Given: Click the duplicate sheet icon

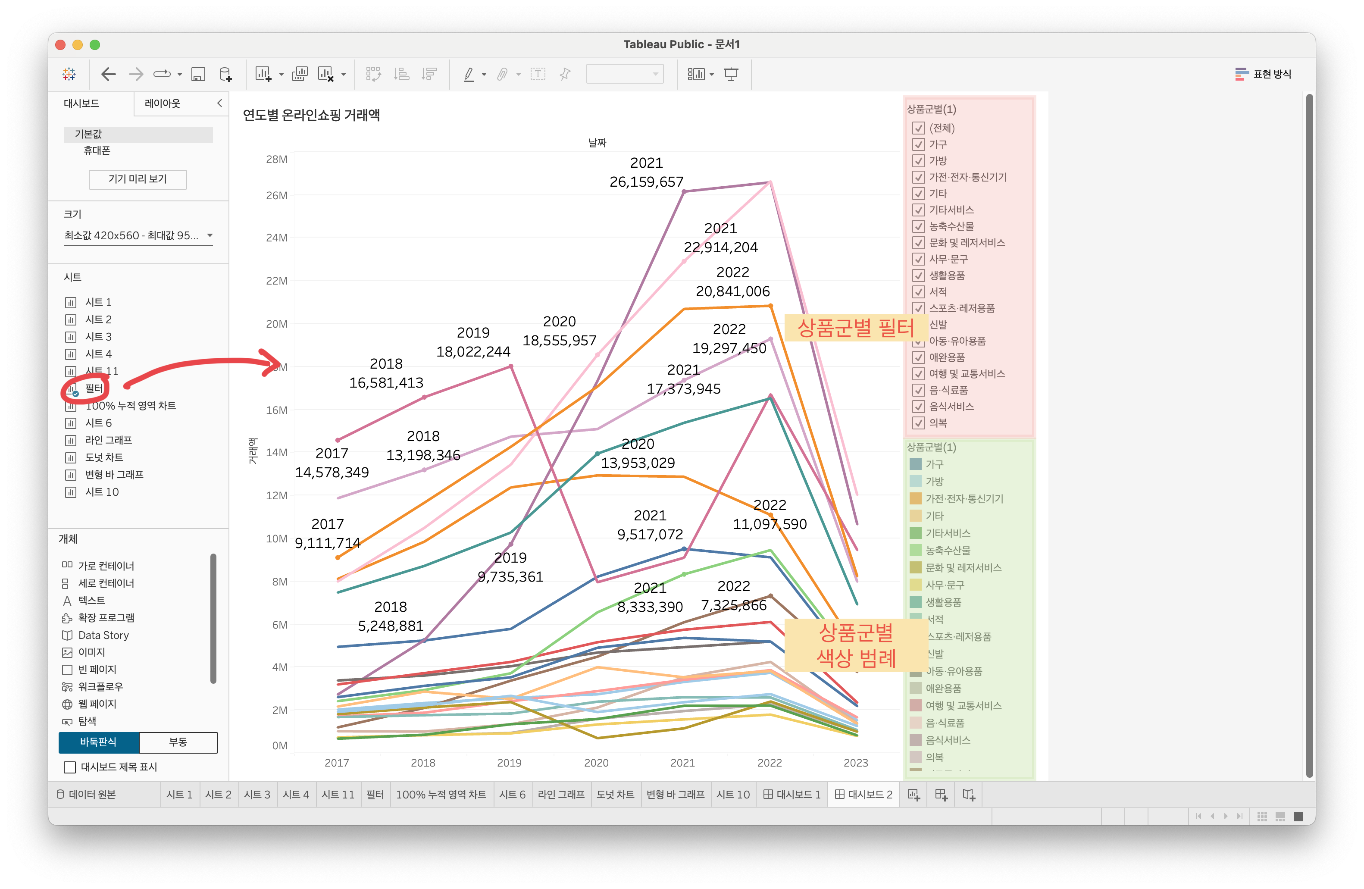Looking at the screenshot, I should pos(300,74).
